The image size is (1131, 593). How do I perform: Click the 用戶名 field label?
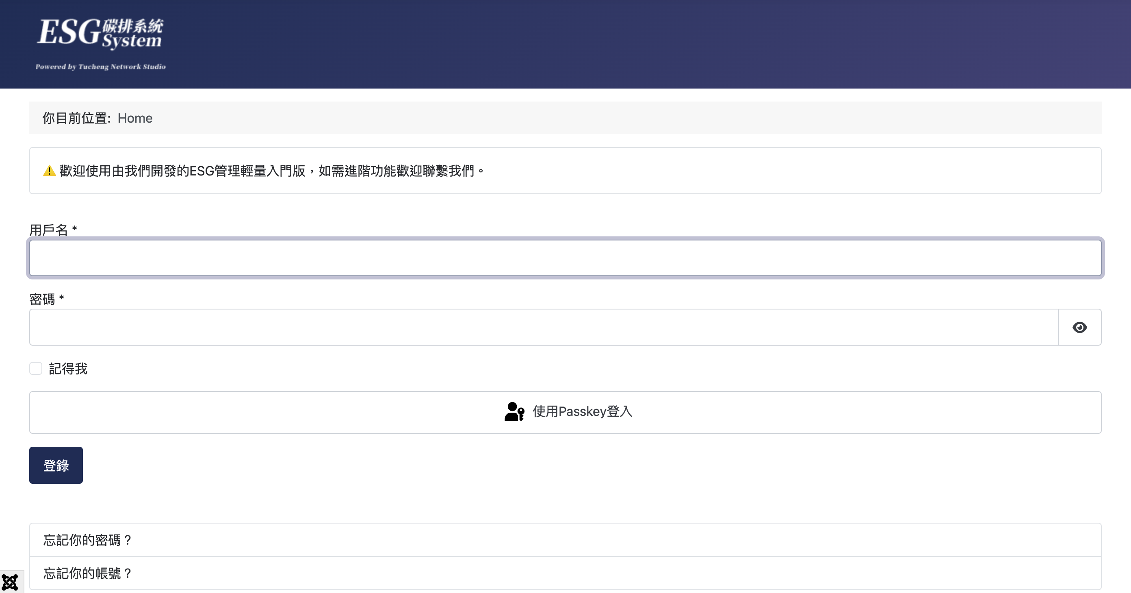coord(49,229)
